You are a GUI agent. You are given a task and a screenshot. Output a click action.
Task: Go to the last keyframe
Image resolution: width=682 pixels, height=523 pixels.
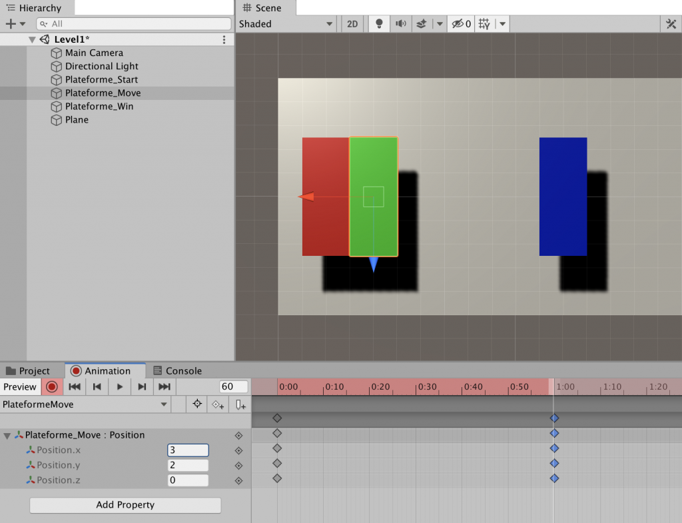click(x=165, y=386)
